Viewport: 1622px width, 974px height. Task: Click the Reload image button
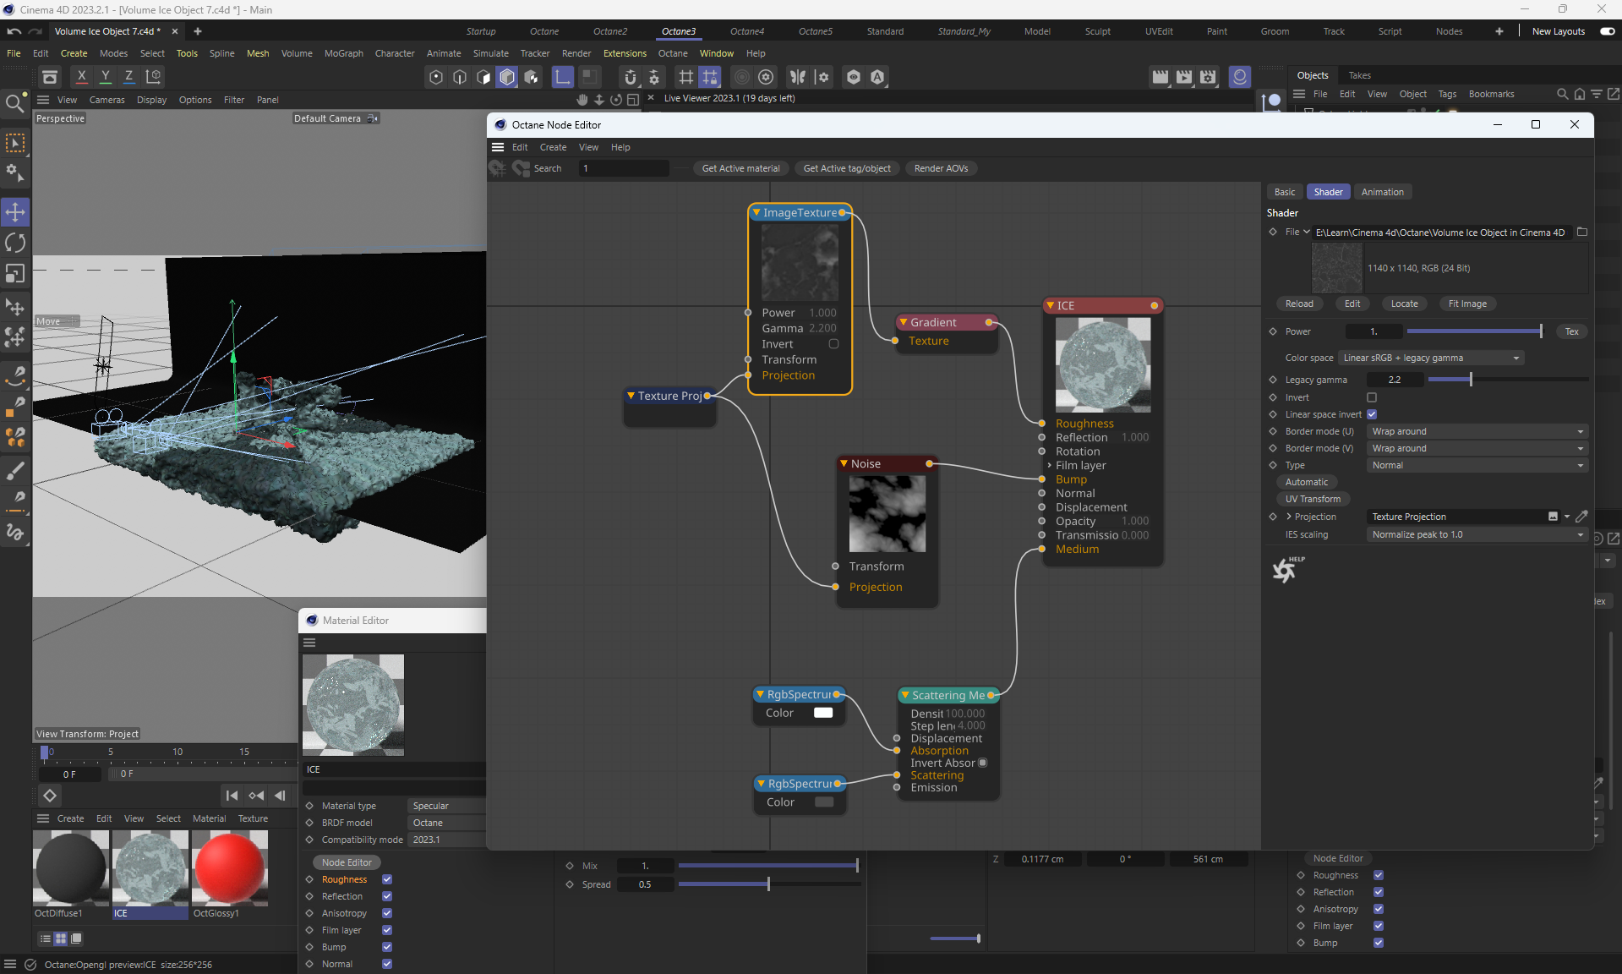1299,304
